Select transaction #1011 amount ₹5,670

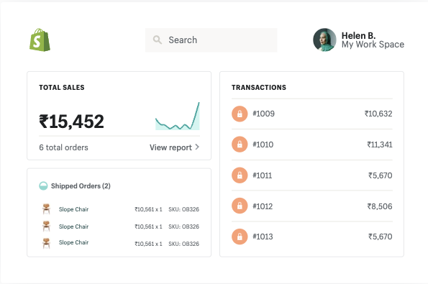pos(381,175)
